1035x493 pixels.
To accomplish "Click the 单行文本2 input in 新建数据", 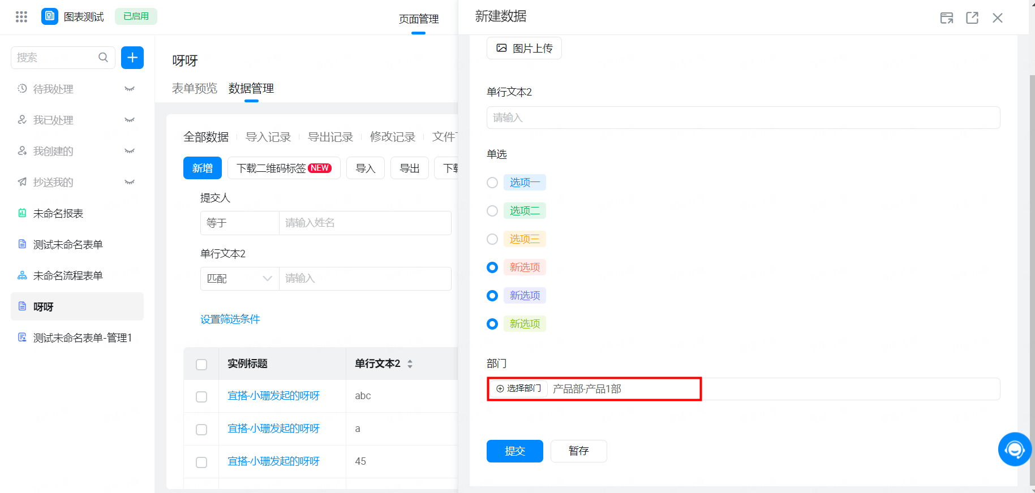I will [x=744, y=118].
